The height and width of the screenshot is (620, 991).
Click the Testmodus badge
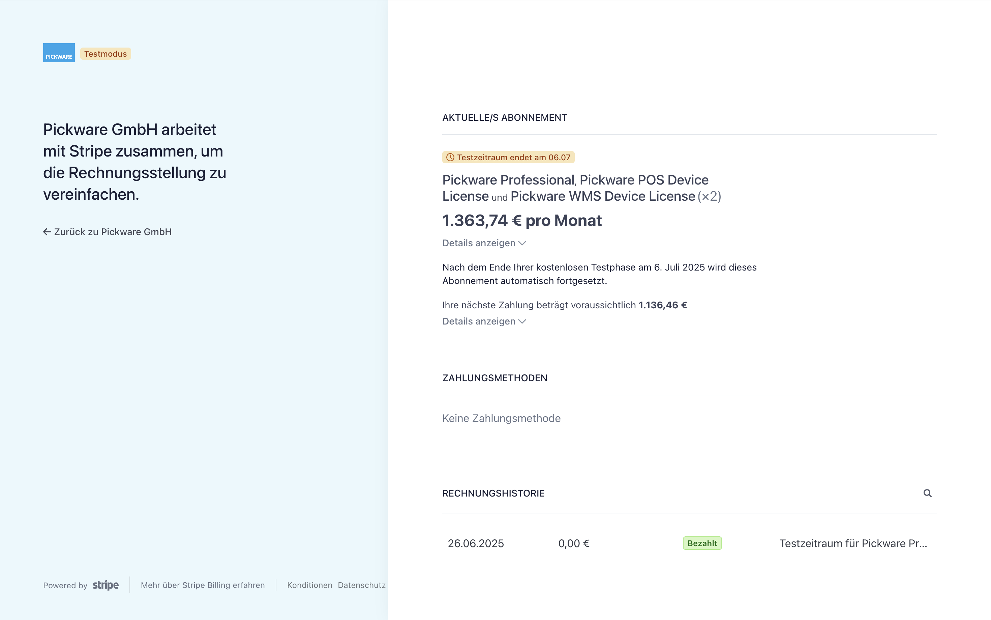pyautogui.click(x=105, y=54)
